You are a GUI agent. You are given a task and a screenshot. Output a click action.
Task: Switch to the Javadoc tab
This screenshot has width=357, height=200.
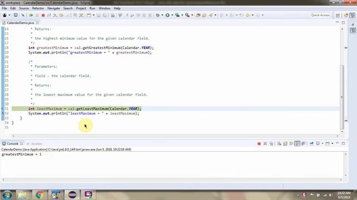[x=35, y=144]
